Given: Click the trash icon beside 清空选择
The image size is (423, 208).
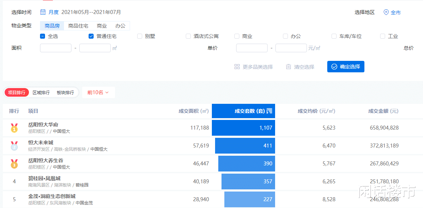Looking at the screenshot, I should 289,67.
